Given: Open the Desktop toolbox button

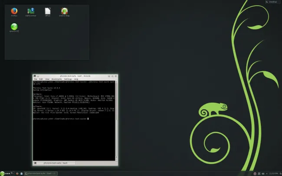Looking at the screenshot, I should (272, 2).
